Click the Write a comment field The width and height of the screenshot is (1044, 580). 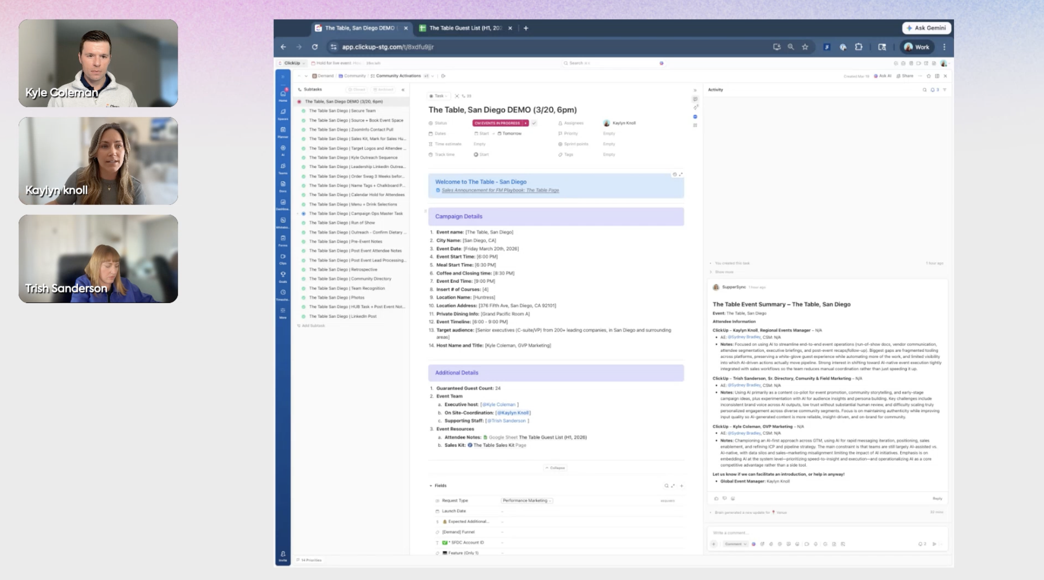click(827, 533)
